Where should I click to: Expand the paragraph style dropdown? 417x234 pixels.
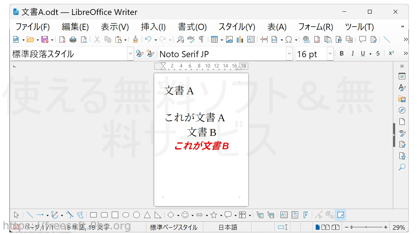(130, 54)
